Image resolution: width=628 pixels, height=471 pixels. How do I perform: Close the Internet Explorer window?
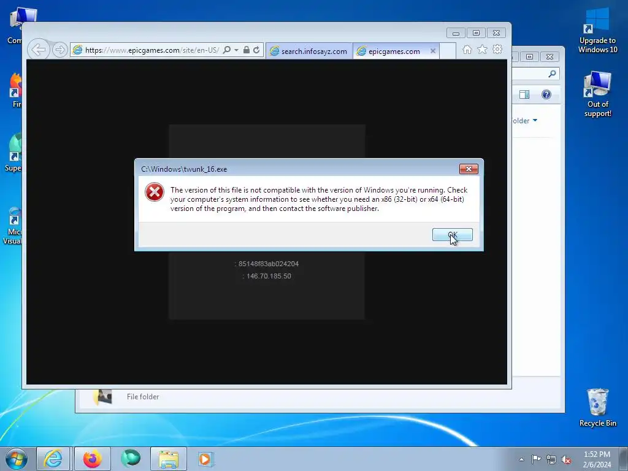coord(496,33)
